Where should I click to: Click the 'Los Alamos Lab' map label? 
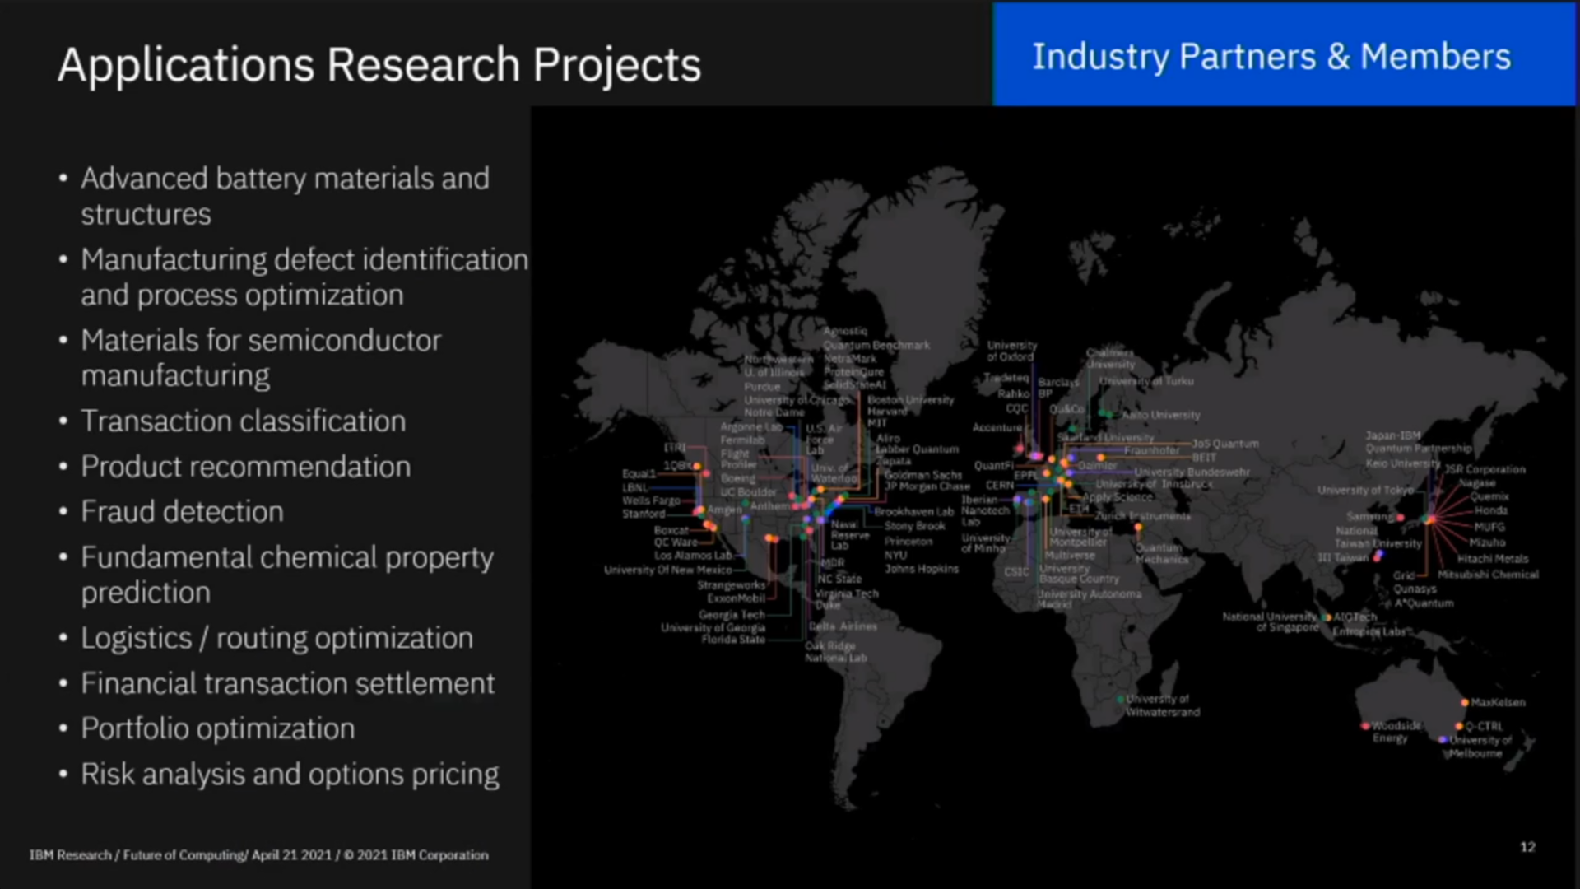click(x=693, y=555)
